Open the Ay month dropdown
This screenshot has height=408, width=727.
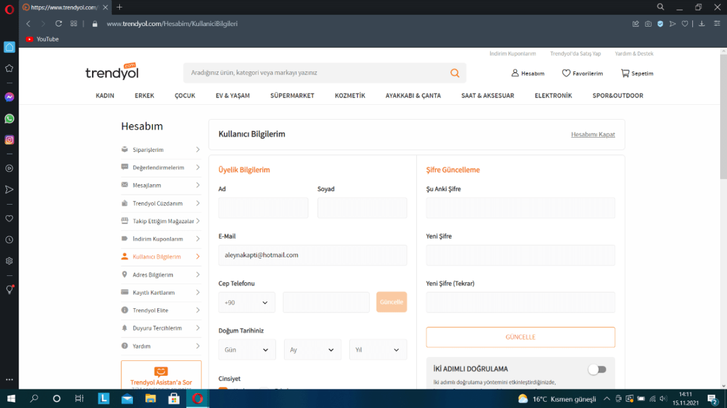pyautogui.click(x=313, y=350)
